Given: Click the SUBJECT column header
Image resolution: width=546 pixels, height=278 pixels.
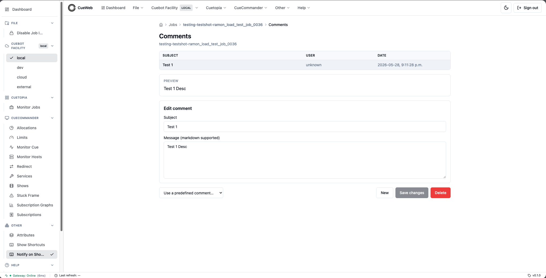Looking at the screenshot, I should click(x=170, y=55).
